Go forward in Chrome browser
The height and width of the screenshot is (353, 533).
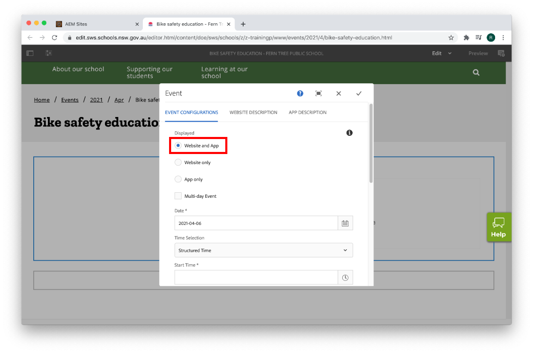coord(42,37)
